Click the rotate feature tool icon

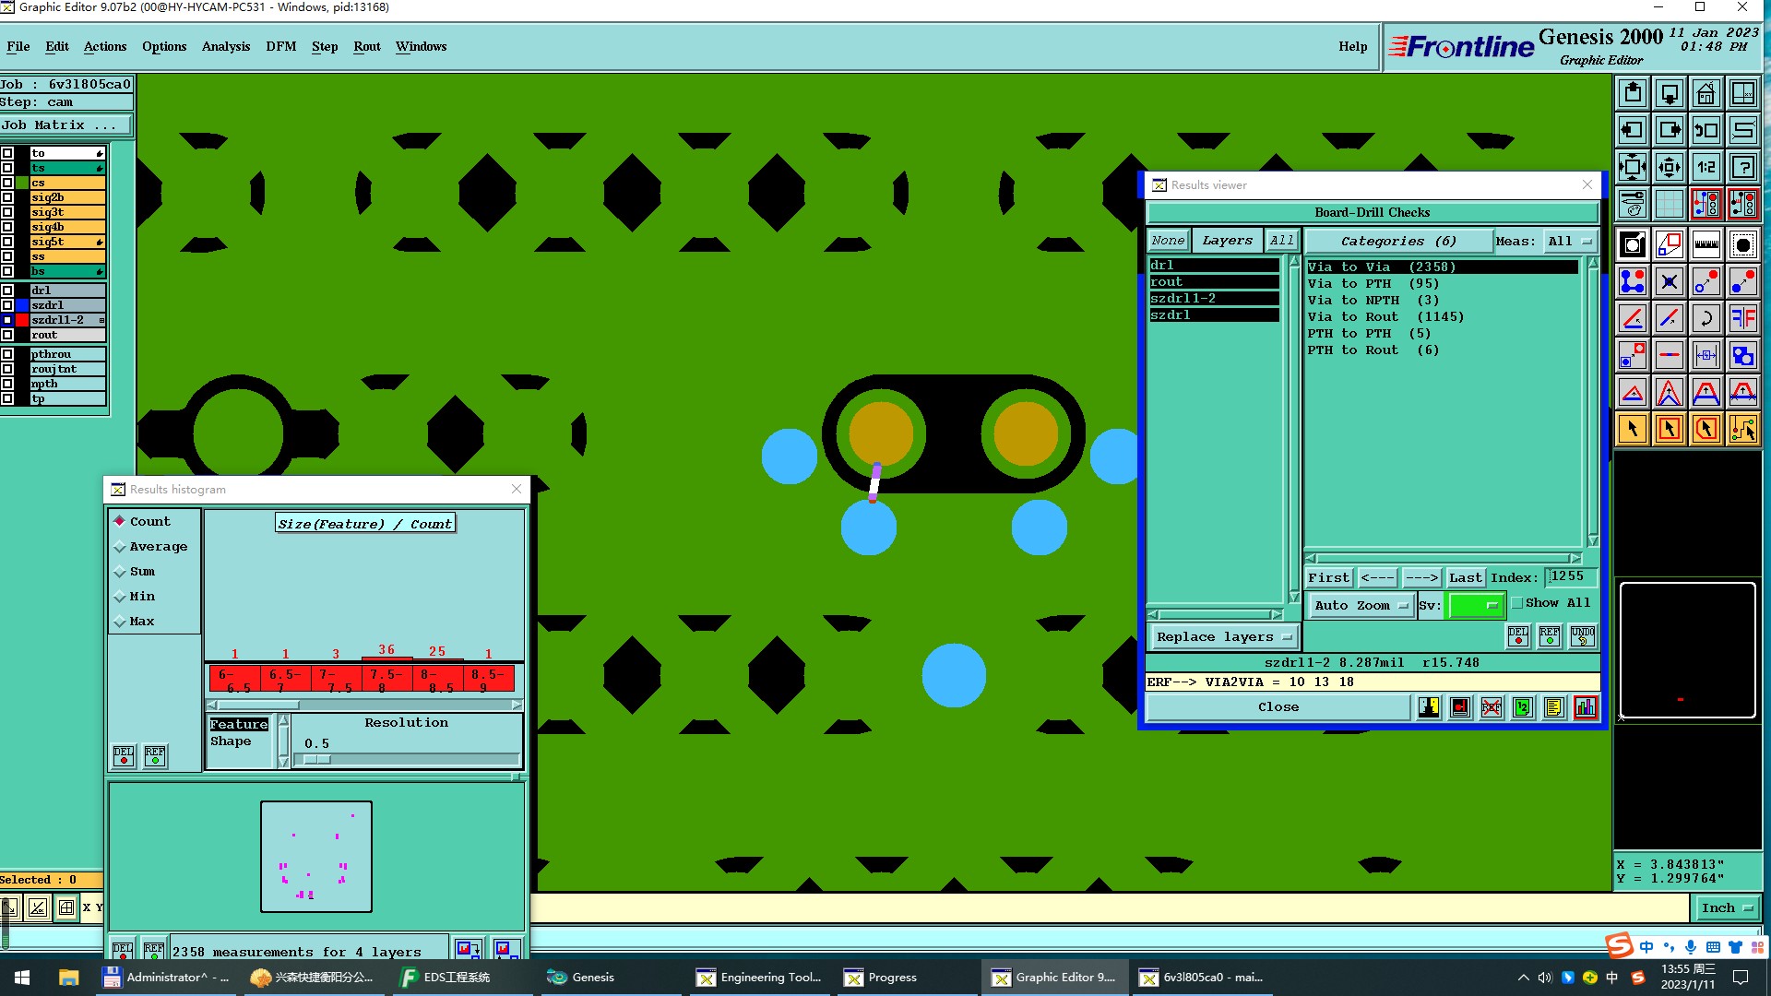click(1706, 318)
